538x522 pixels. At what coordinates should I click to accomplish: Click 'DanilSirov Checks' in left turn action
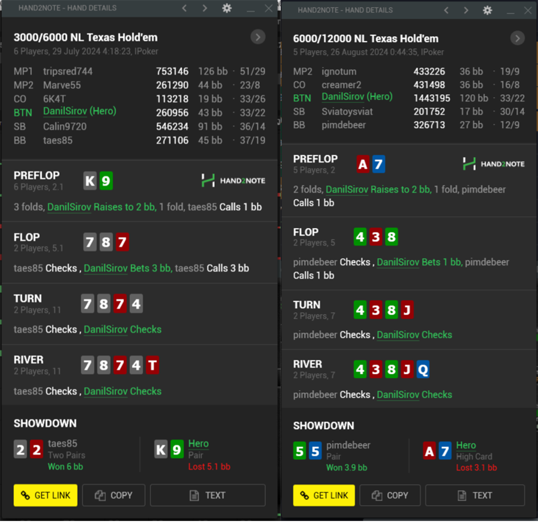point(122,330)
